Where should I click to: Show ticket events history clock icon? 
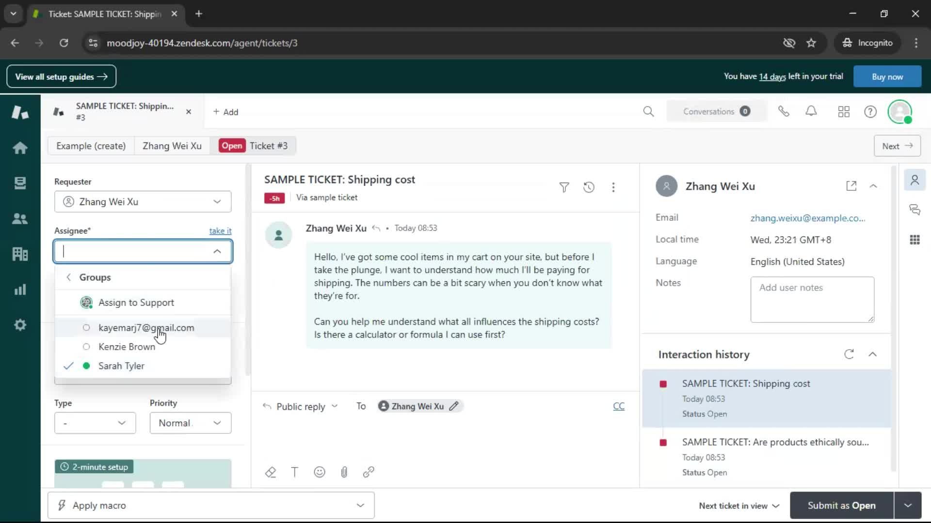coord(589,187)
